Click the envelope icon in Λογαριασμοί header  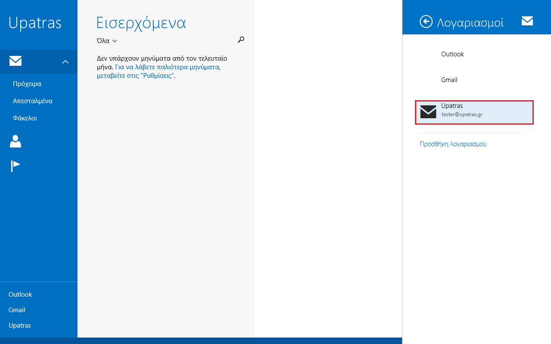point(527,21)
